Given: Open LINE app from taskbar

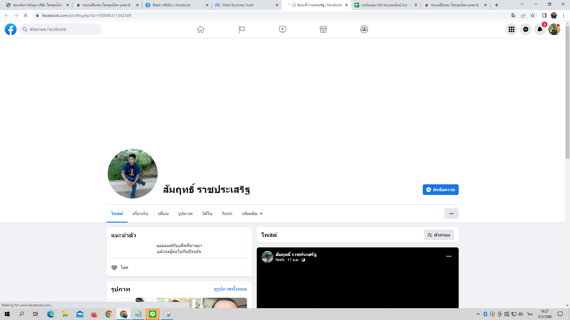Looking at the screenshot, I should point(153,314).
